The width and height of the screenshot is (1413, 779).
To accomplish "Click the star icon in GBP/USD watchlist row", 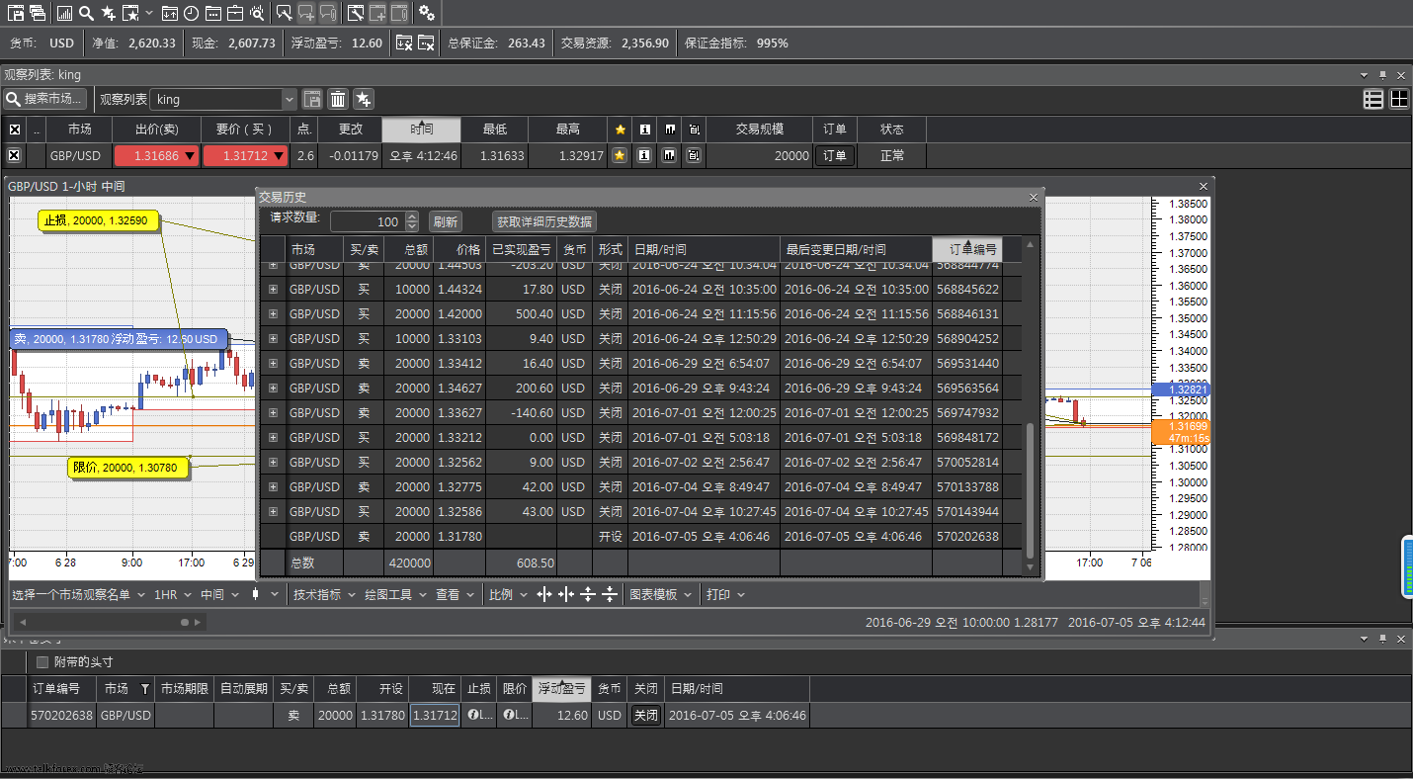I will [x=620, y=155].
